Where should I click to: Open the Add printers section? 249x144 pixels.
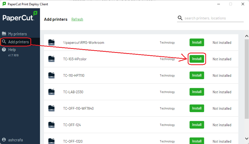18,42
